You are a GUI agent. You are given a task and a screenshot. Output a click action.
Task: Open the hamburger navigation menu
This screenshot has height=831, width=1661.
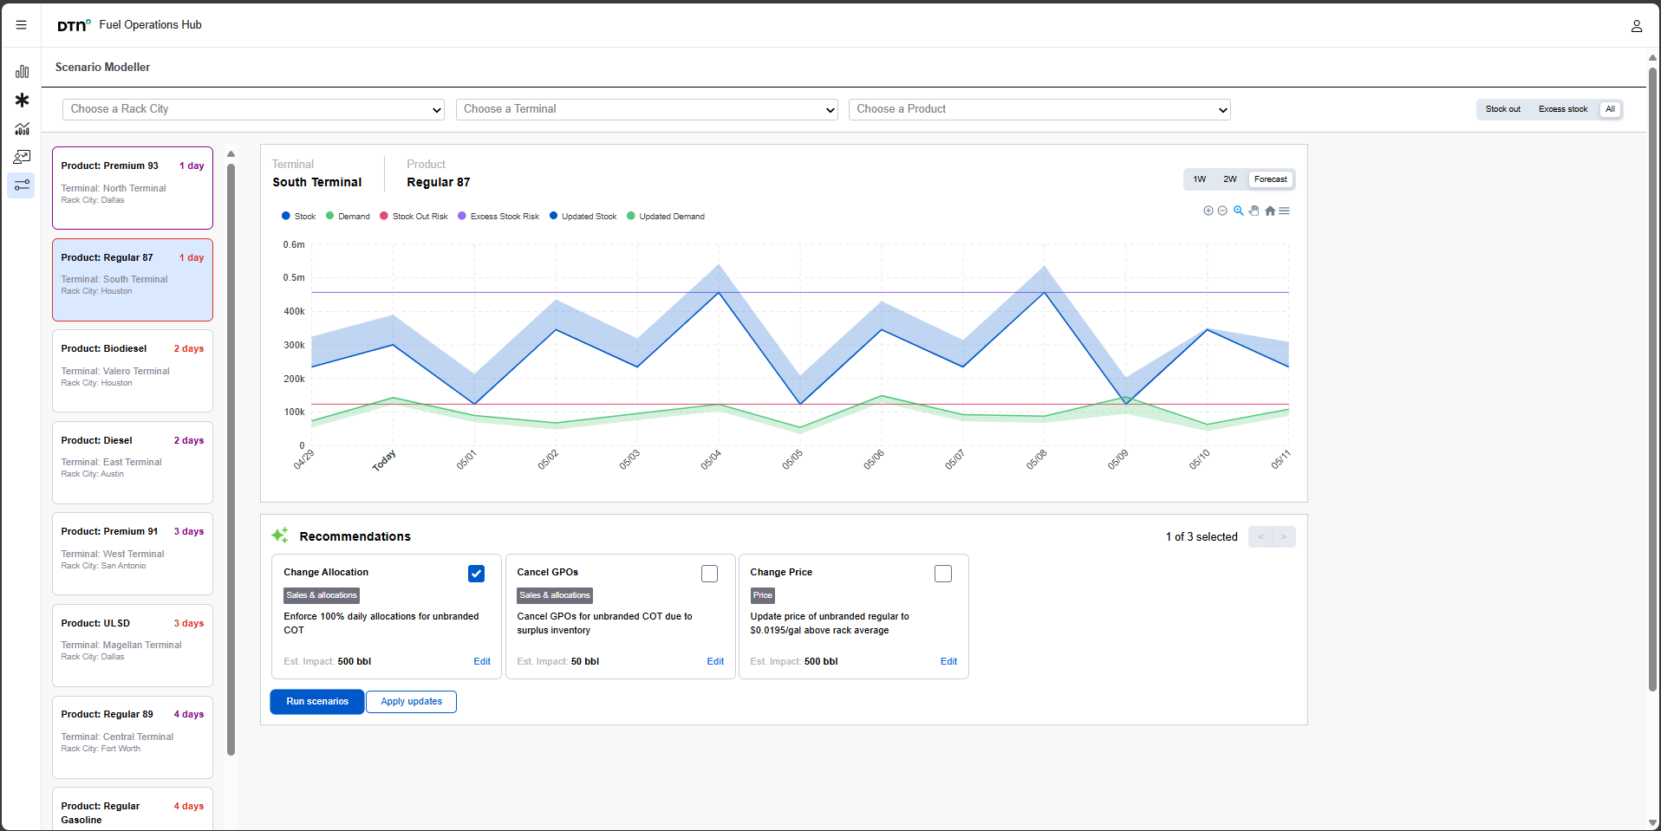click(21, 25)
